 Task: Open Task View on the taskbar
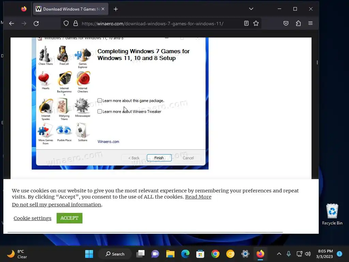pos(140,254)
